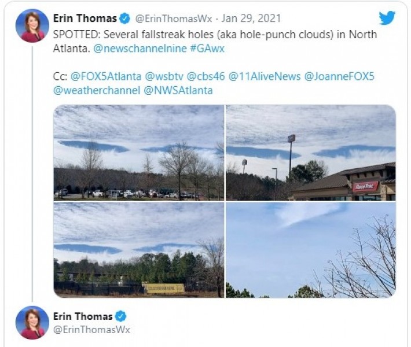The width and height of the screenshot is (411, 347).
Task: Click the lower Erin Thomas avatar
Action: click(32, 322)
